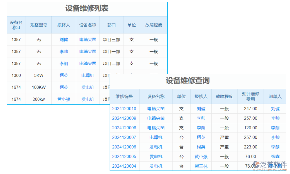
Task: Open repair order link 2024120010
Action: pyautogui.click(x=125, y=108)
